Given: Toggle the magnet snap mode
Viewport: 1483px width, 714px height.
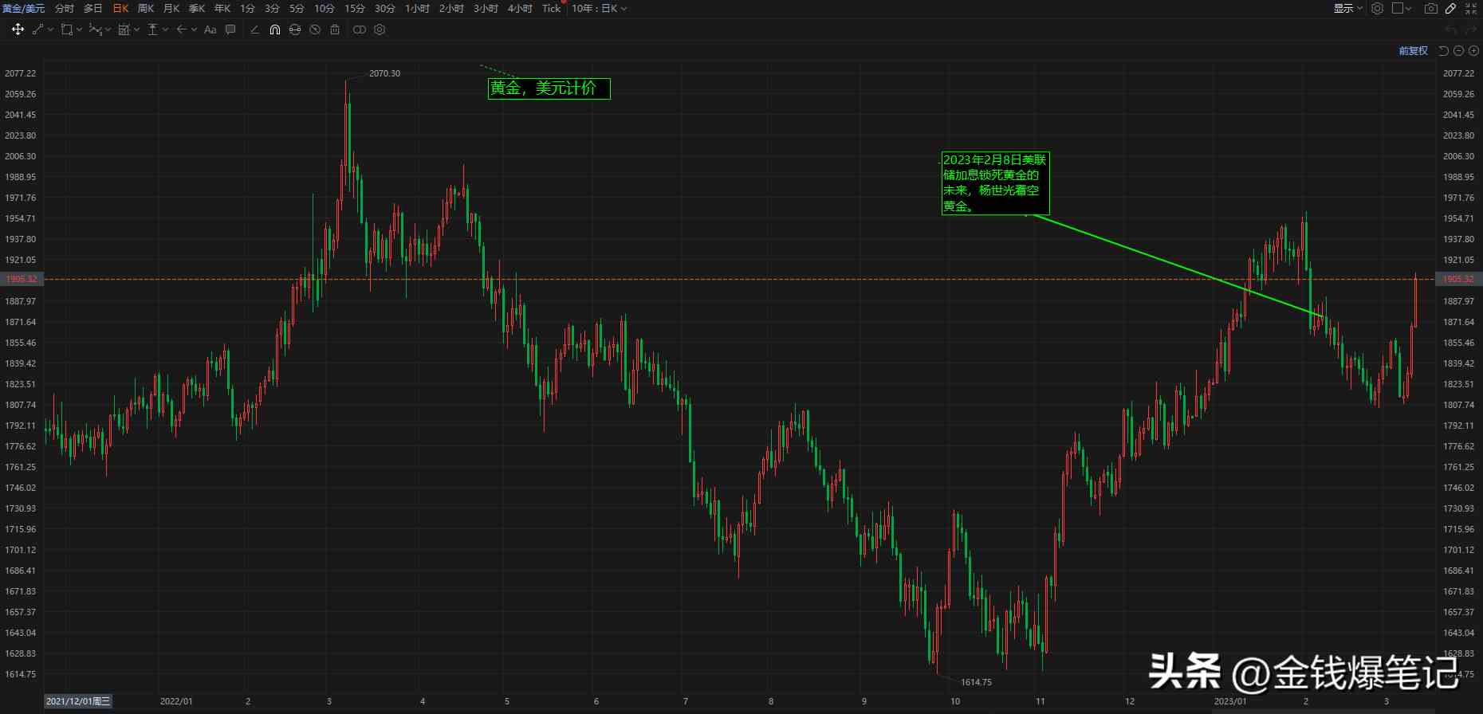Looking at the screenshot, I should (274, 29).
